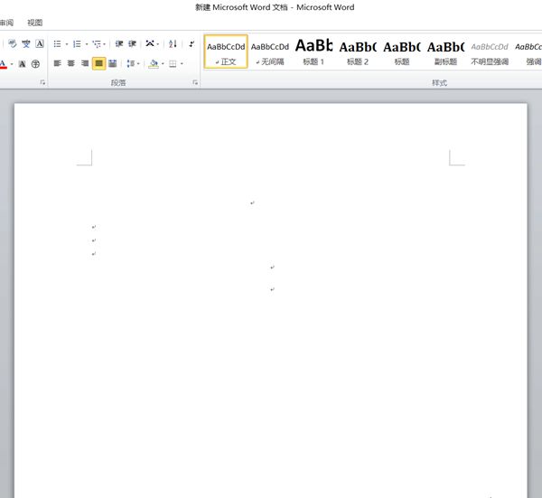Screen dimensions: 542x498
Task: Toggle show/hide paragraph marks
Action: click(192, 43)
